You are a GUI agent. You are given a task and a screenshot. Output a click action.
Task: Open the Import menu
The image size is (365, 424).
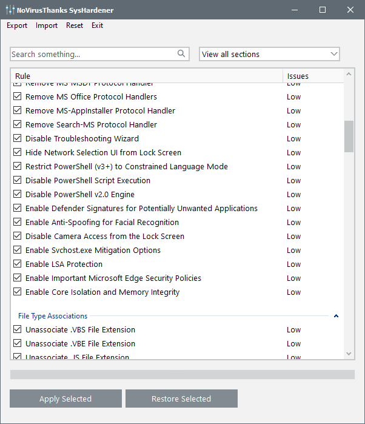(x=47, y=25)
